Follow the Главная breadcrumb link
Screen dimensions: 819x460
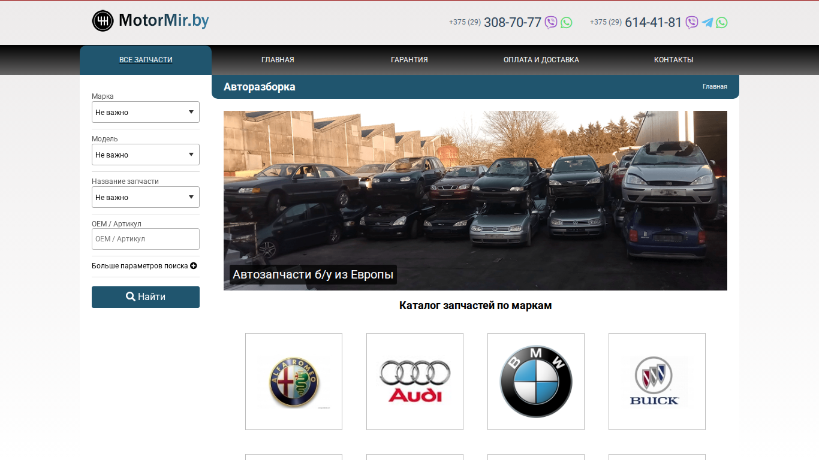pyautogui.click(x=715, y=87)
